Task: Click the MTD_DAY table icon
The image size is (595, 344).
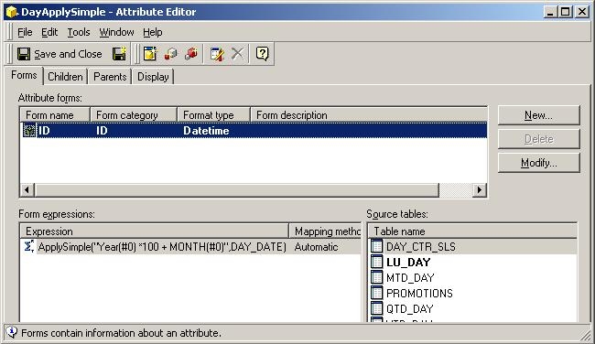Action: coord(377,277)
